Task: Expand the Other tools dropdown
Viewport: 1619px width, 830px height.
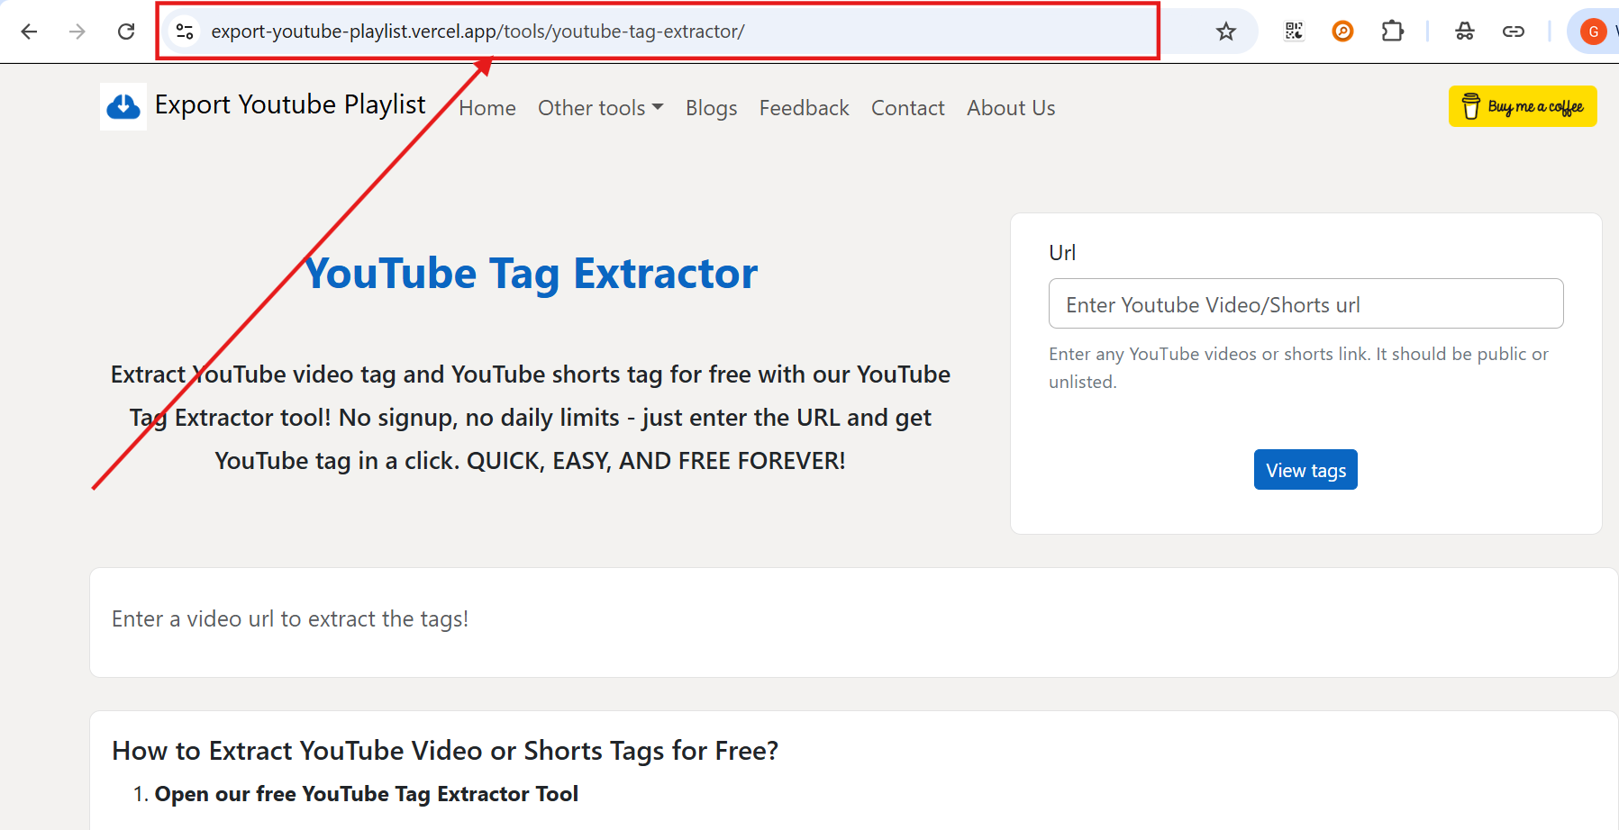Action: [x=600, y=107]
